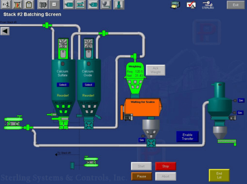Viewport: 247px width, 184px height.
Task: Click the slide gate under Calcium Sulfate silo
Action: pyautogui.click(x=60, y=119)
